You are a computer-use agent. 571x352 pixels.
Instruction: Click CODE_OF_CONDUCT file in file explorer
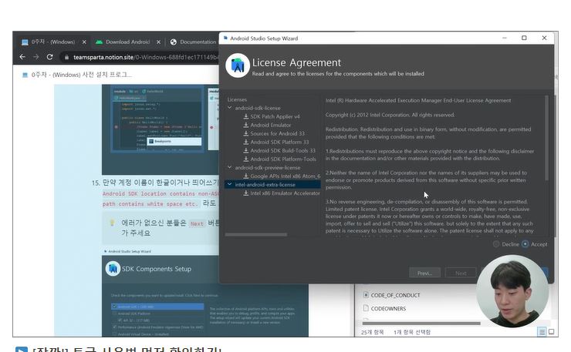point(395,295)
